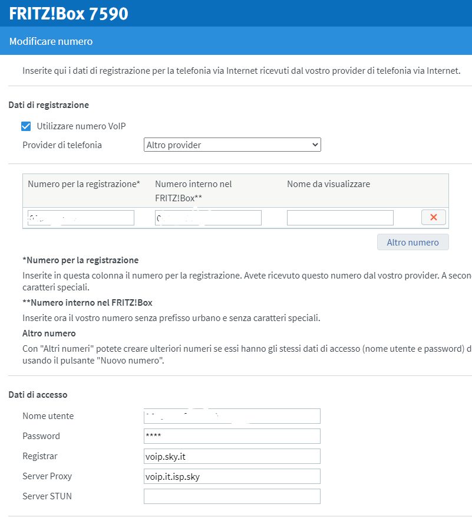Select the empty Server STUN field

point(232,496)
